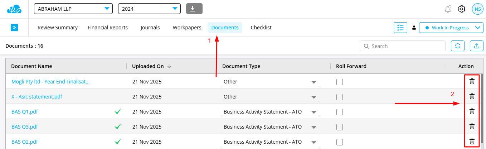486x149 pixels.
Task: Open the checklist icon button beside status
Action: [400, 28]
